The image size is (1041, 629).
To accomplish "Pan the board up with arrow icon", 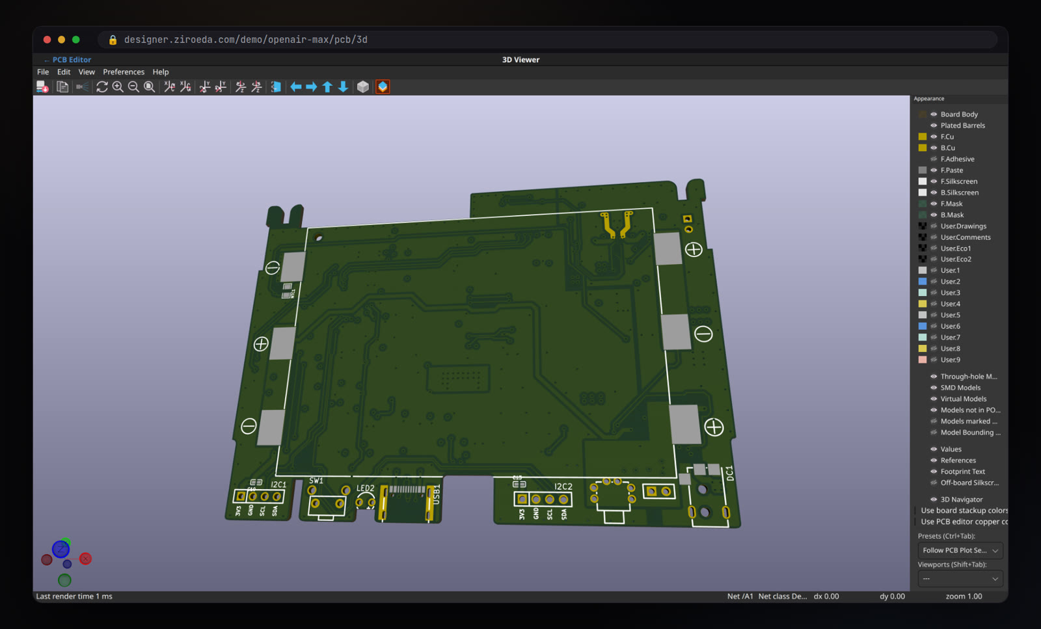I will tap(327, 87).
